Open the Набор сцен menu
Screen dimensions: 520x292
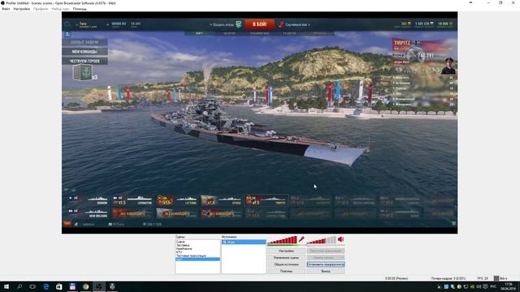click(x=60, y=9)
